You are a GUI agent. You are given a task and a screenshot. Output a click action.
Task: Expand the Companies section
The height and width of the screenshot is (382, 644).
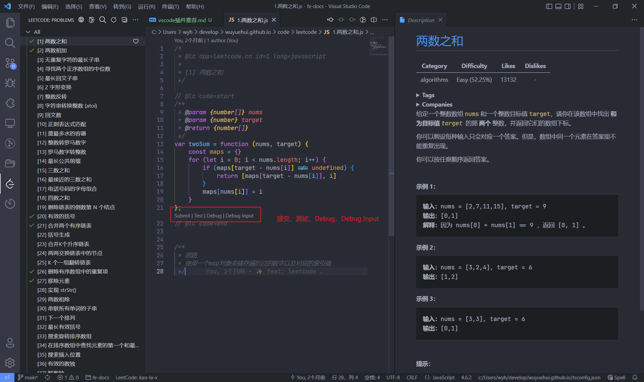tap(434, 105)
